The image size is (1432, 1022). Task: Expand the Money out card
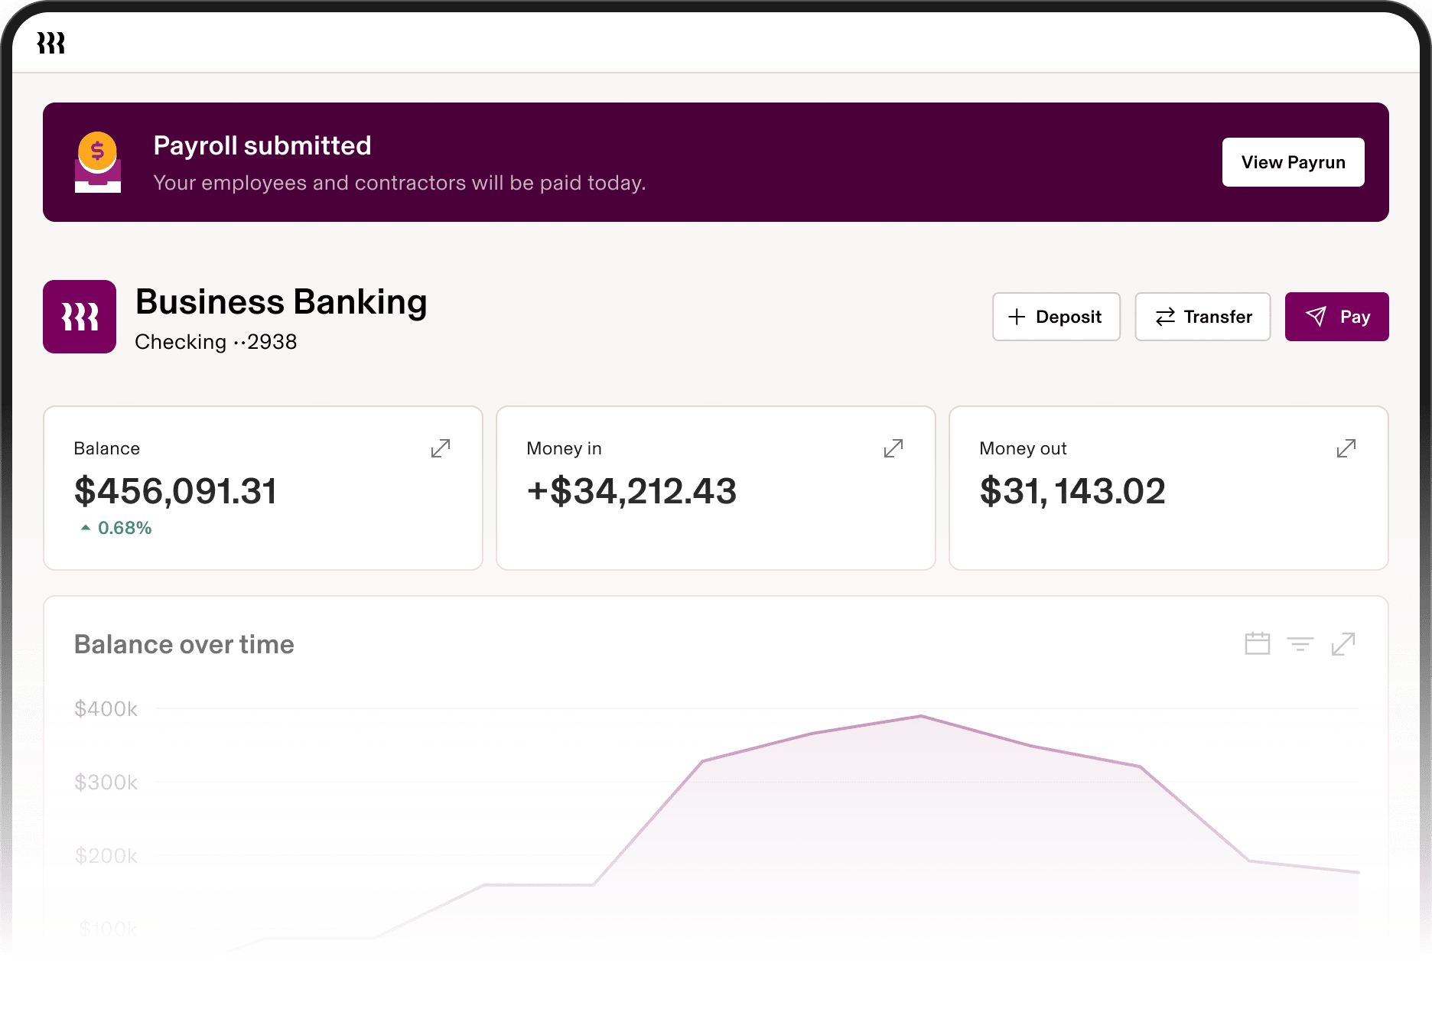click(1346, 448)
